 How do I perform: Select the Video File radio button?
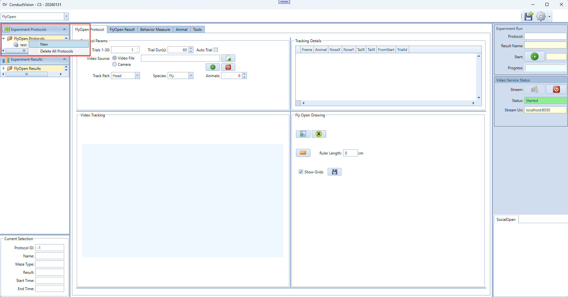tap(114, 58)
